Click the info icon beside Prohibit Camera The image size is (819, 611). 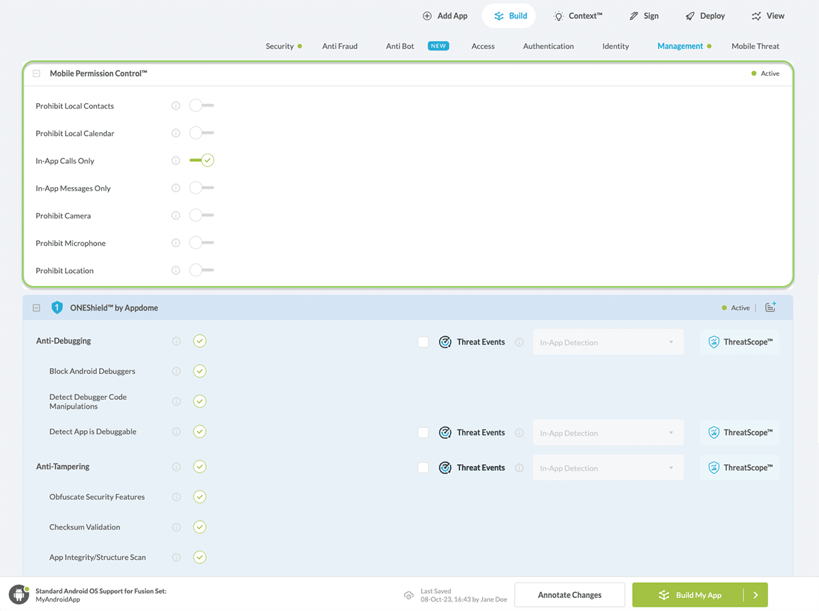click(x=175, y=216)
